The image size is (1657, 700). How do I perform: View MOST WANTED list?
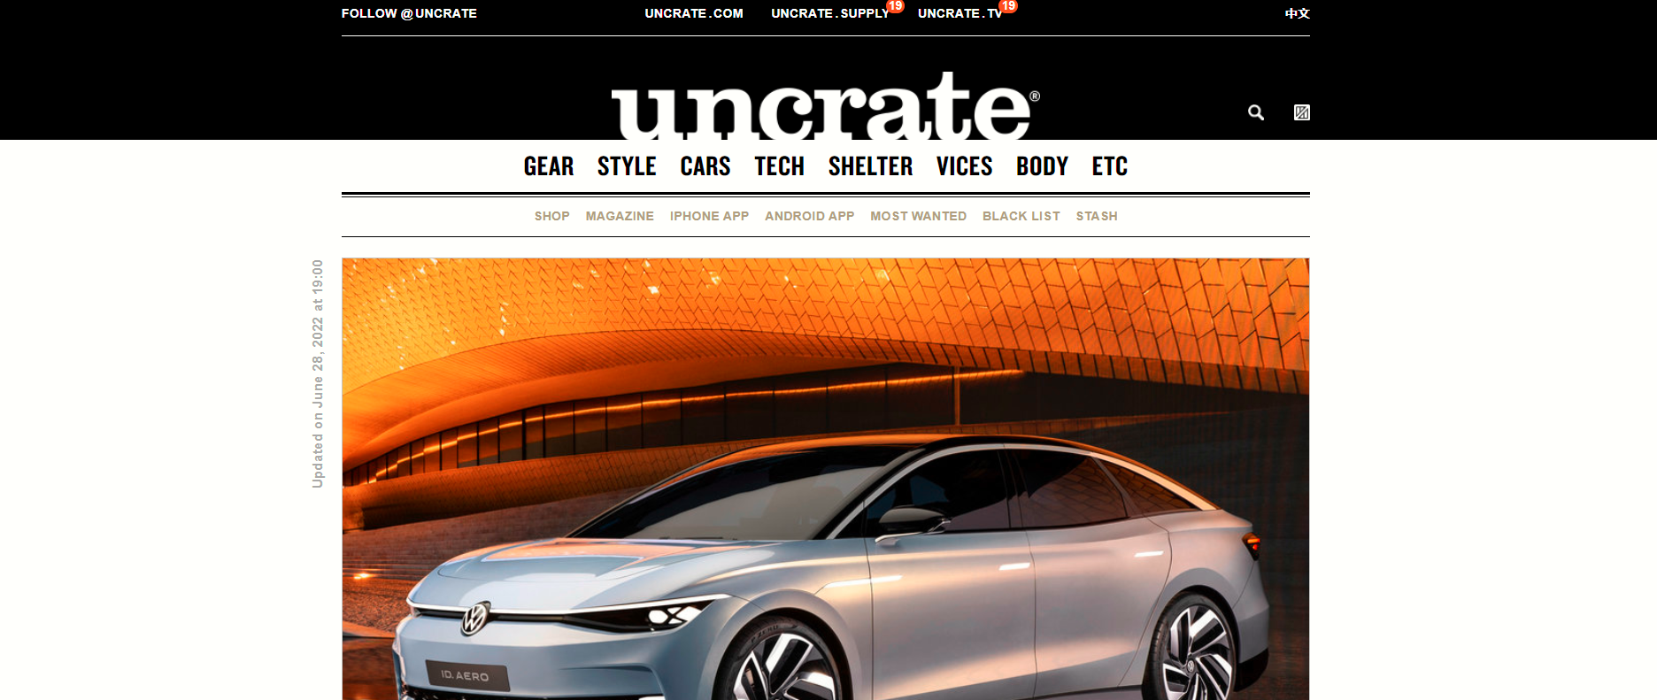pos(918,216)
